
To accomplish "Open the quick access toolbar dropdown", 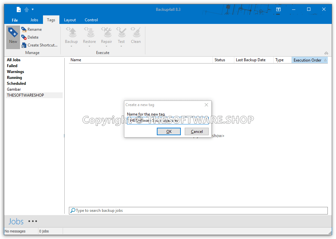I will pyautogui.click(x=32, y=9).
